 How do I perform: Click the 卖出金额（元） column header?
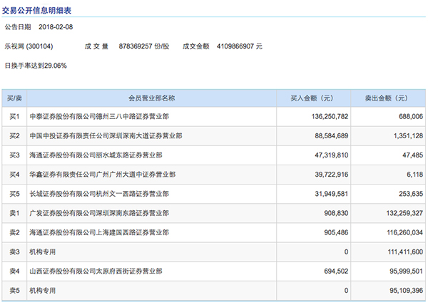[x=388, y=98]
